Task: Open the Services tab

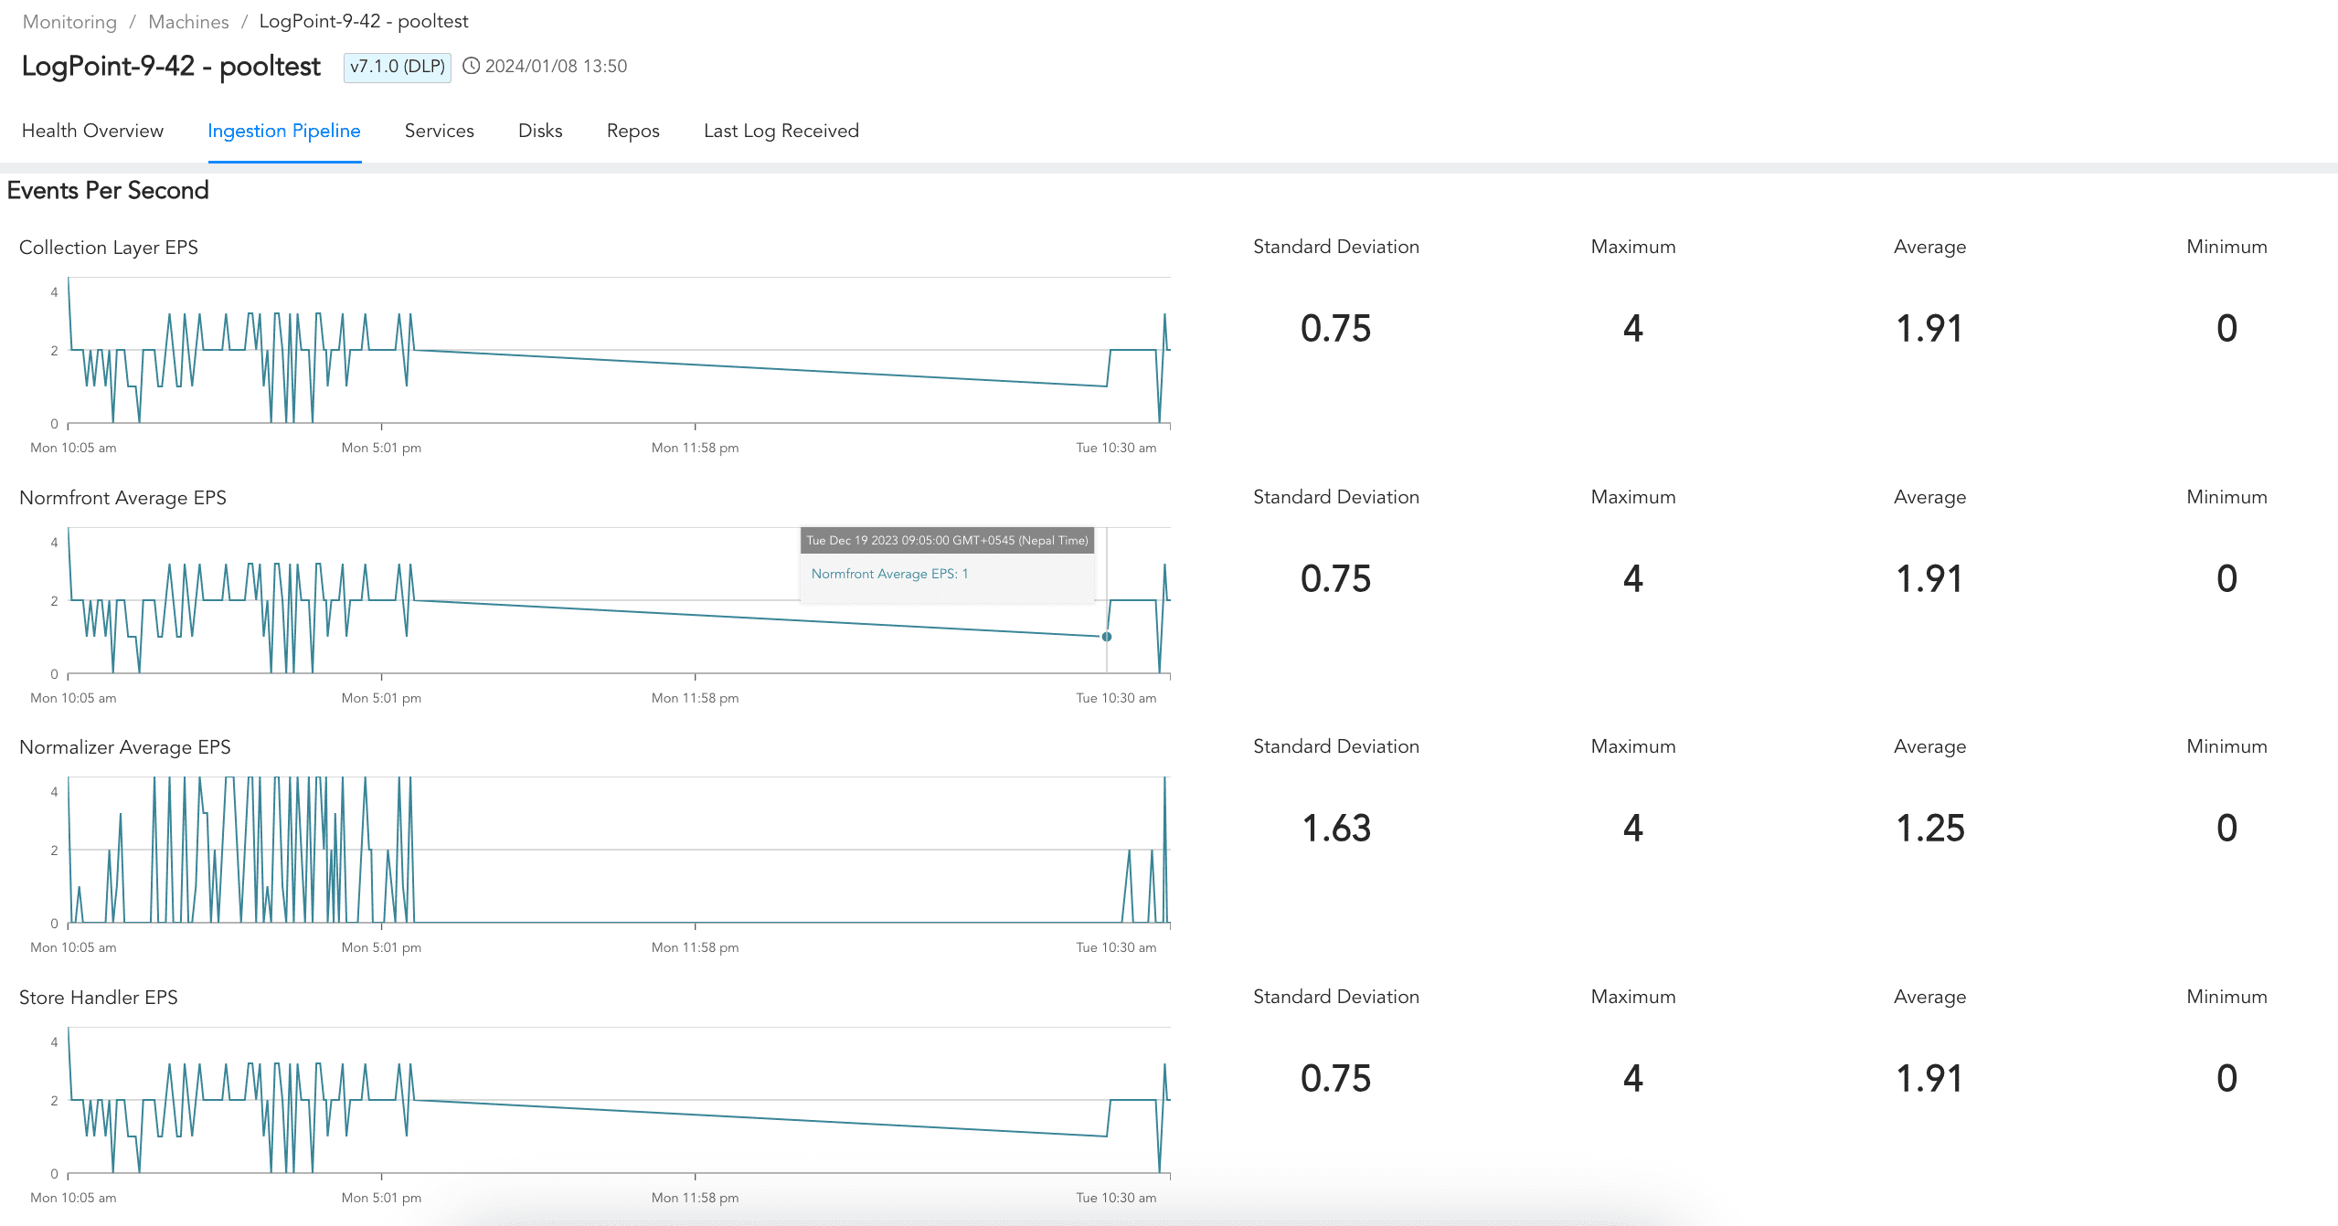Action: (439, 131)
